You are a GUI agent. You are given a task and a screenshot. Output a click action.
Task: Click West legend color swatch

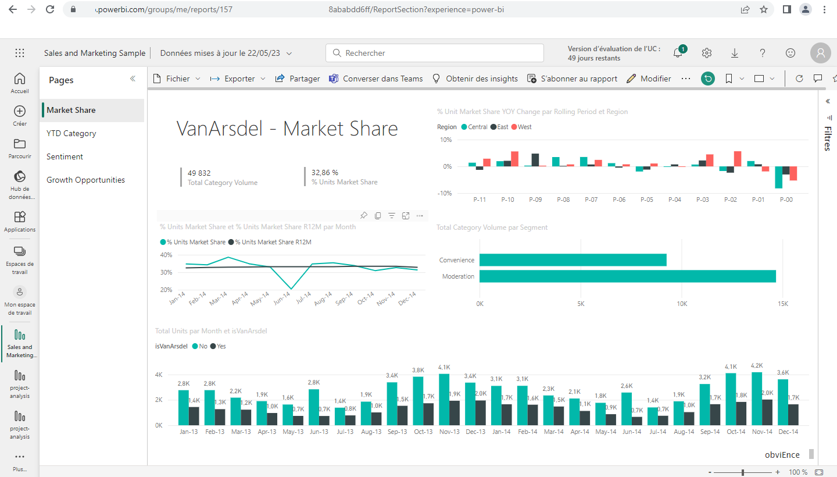click(514, 127)
